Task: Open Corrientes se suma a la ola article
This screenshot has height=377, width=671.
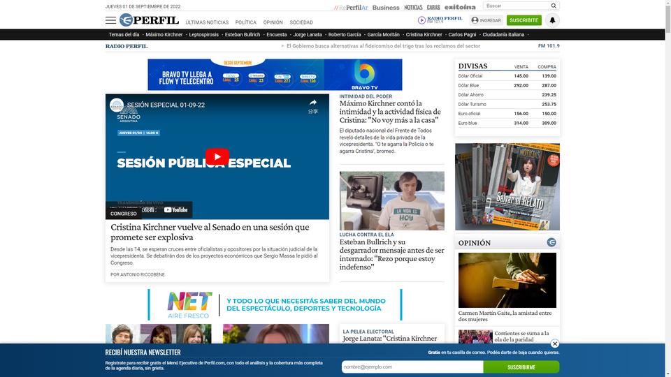Action: (521, 337)
